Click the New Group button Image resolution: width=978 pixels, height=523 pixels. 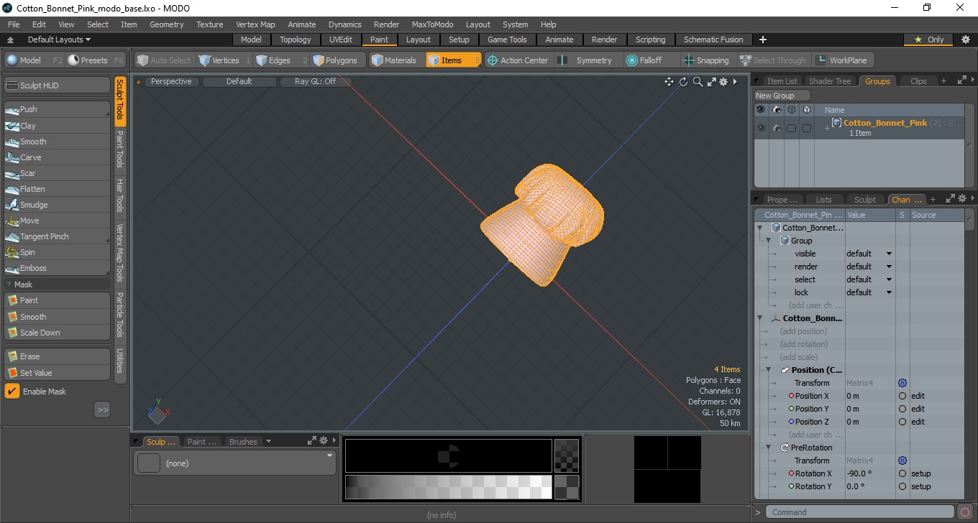pyautogui.click(x=782, y=96)
